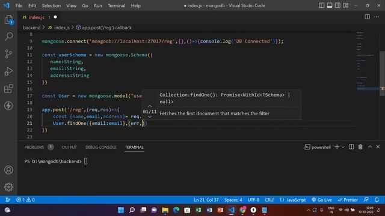Maximize panel size with chevron up

[370, 146]
